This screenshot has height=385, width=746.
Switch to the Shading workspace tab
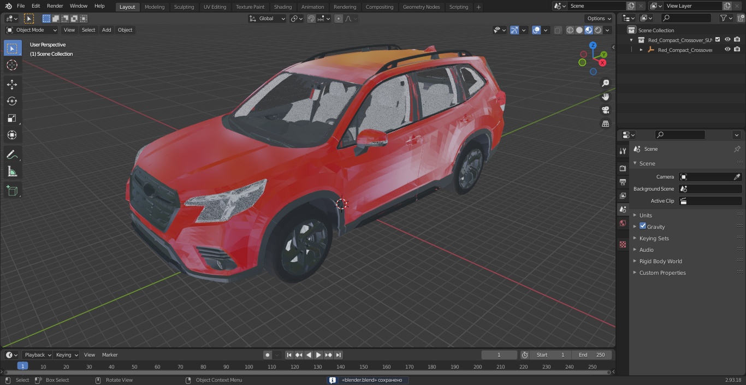tap(283, 7)
